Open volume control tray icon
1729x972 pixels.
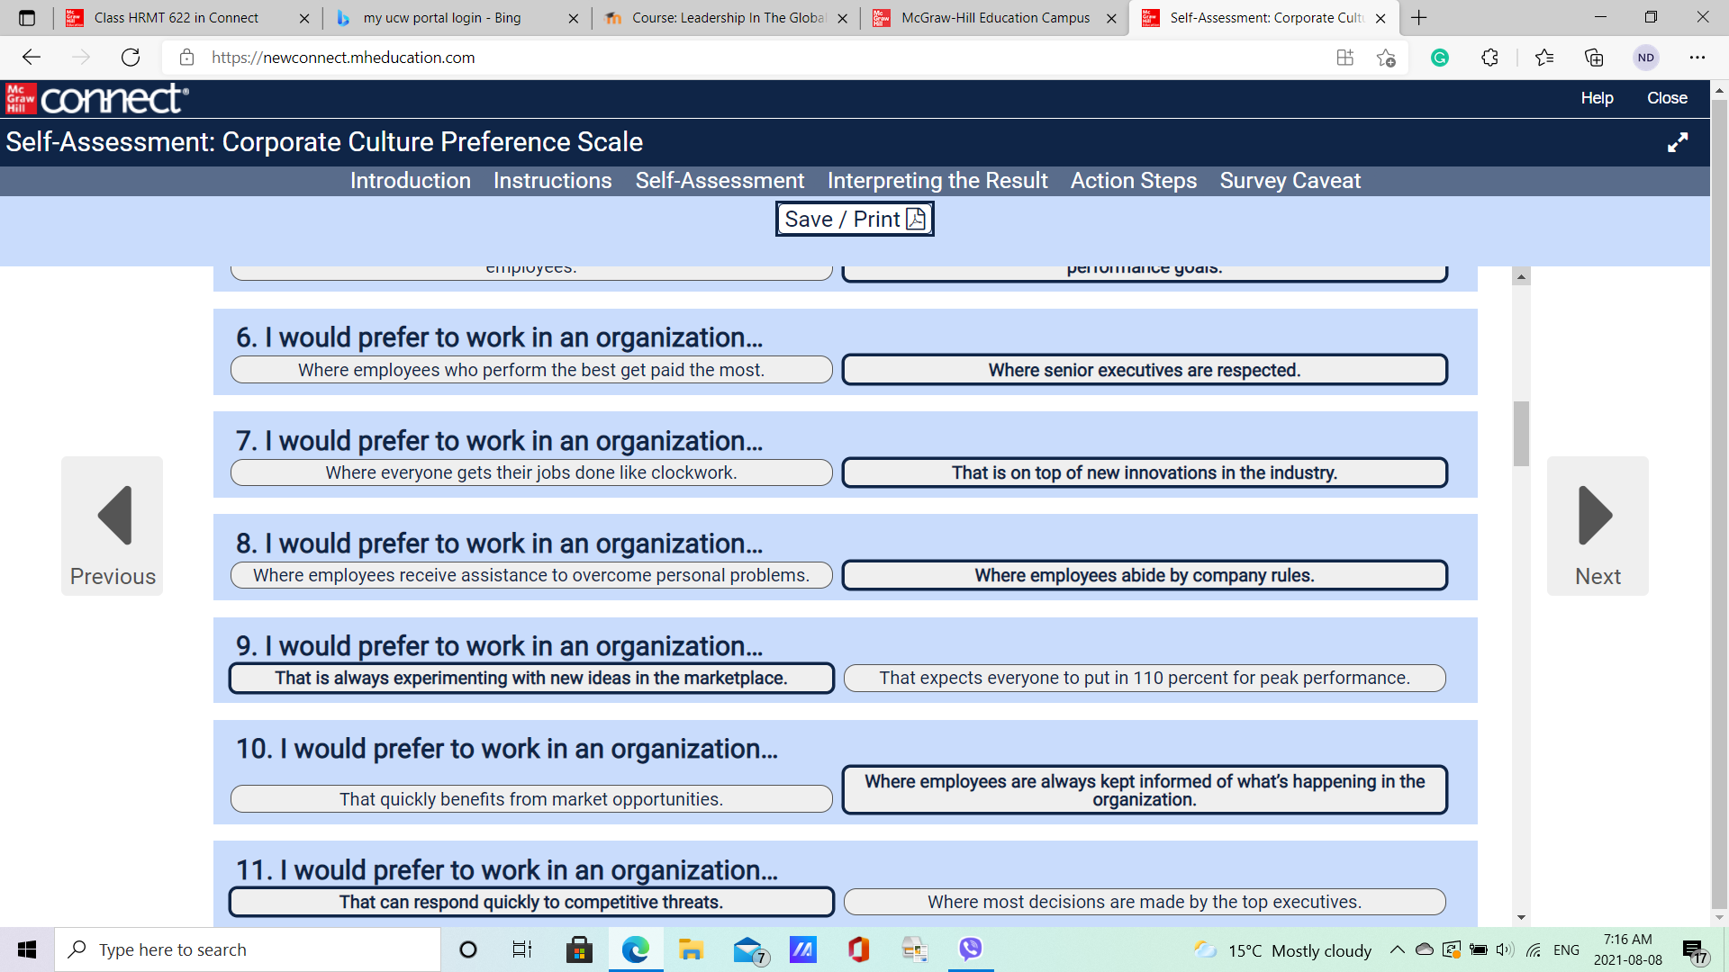click(1505, 949)
